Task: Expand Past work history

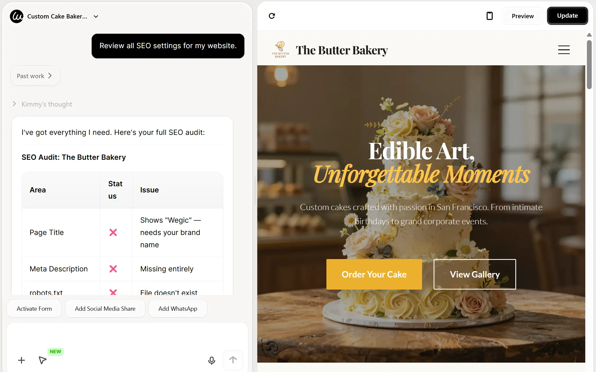Action: point(35,76)
